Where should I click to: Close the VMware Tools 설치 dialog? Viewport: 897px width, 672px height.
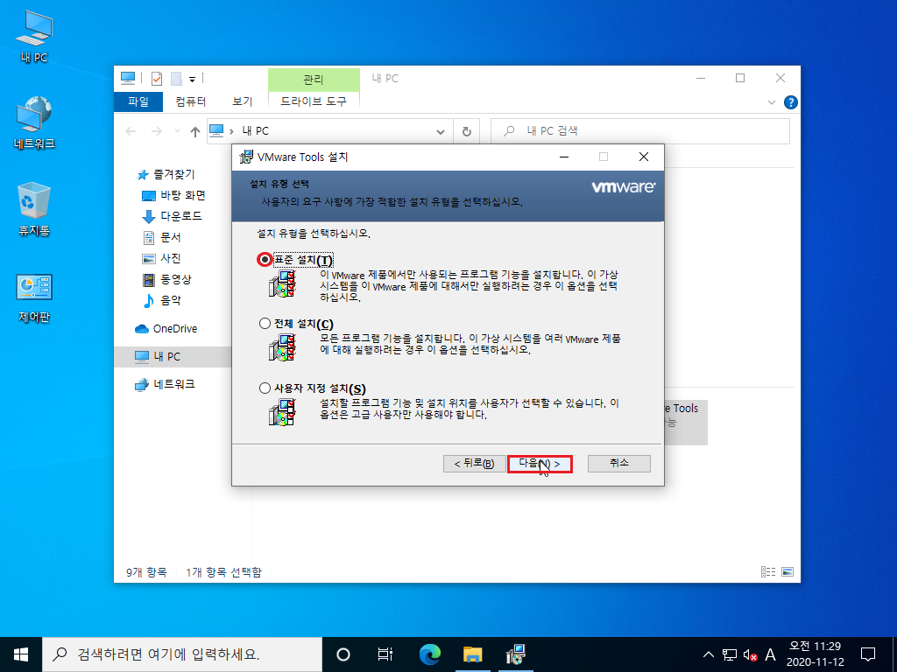pos(644,157)
